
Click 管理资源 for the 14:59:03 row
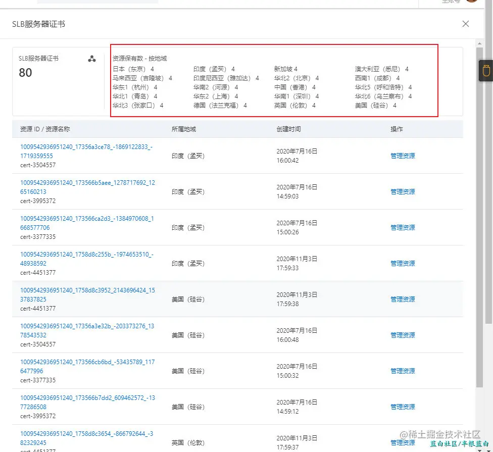tap(403, 192)
